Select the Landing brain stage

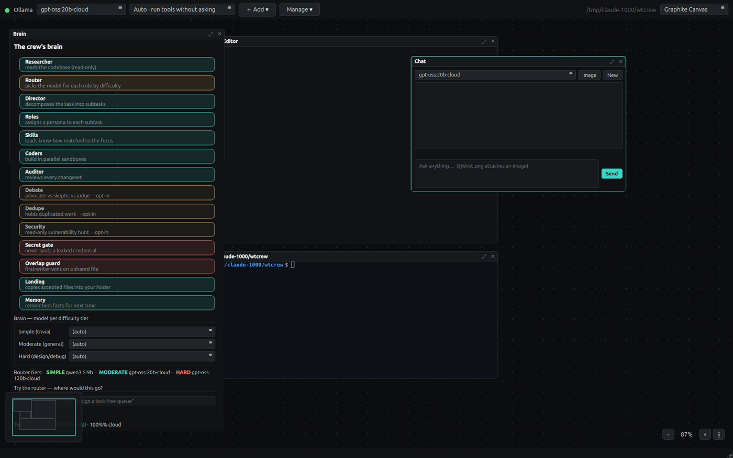(117, 284)
